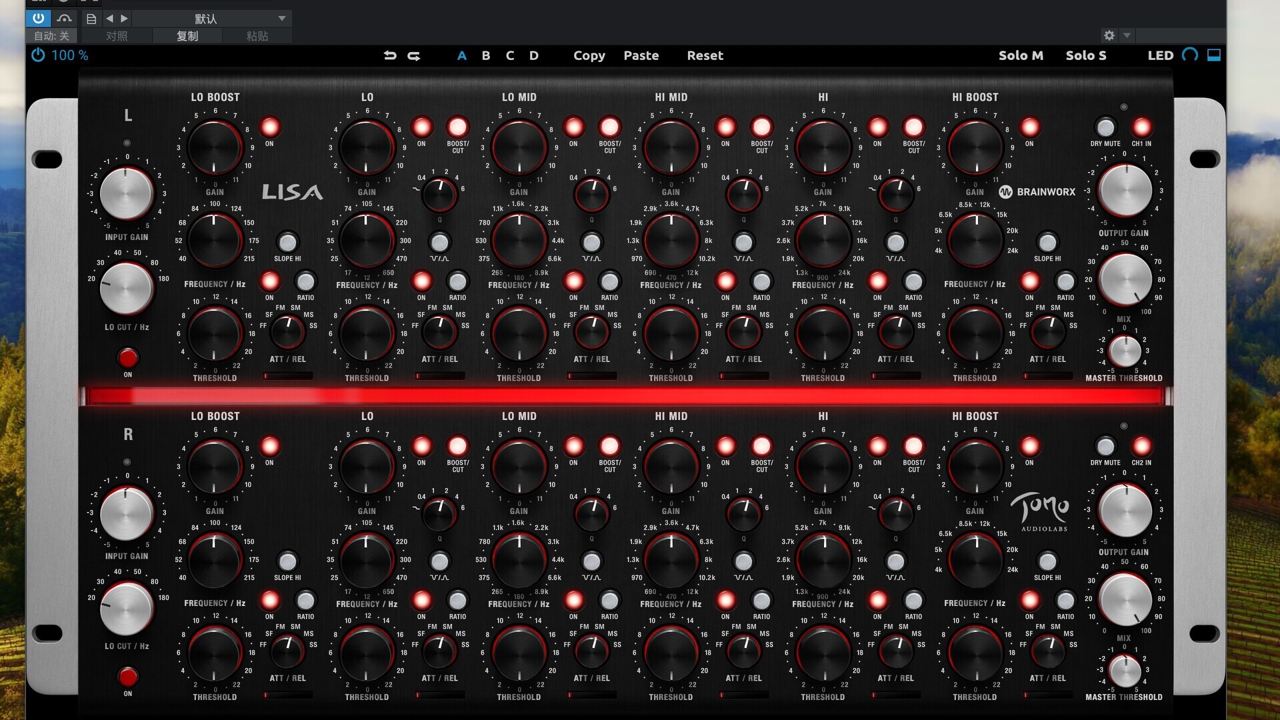1280x720 pixels.
Task: Toggle L channel LO CUT ON button
Action: click(x=127, y=358)
